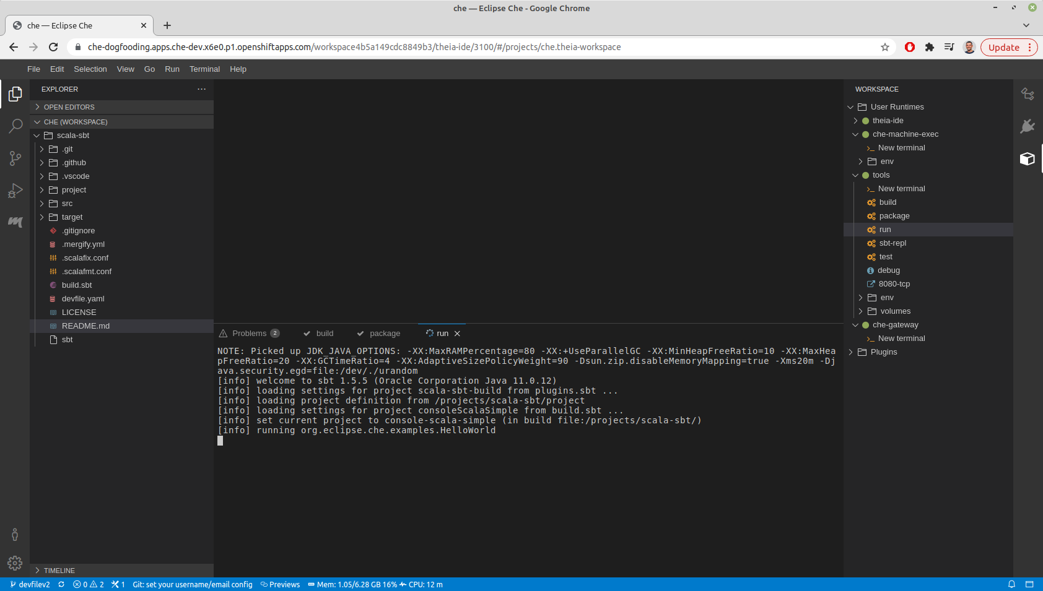The image size is (1043, 591).
Task: Open the 8080-tcp endpoint link
Action: pos(894,283)
